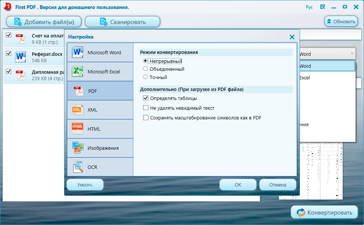This screenshot has height=225, width=364.
Task: Click the PDF icon of Дипломная работа file
Action: click(x=21, y=75)
